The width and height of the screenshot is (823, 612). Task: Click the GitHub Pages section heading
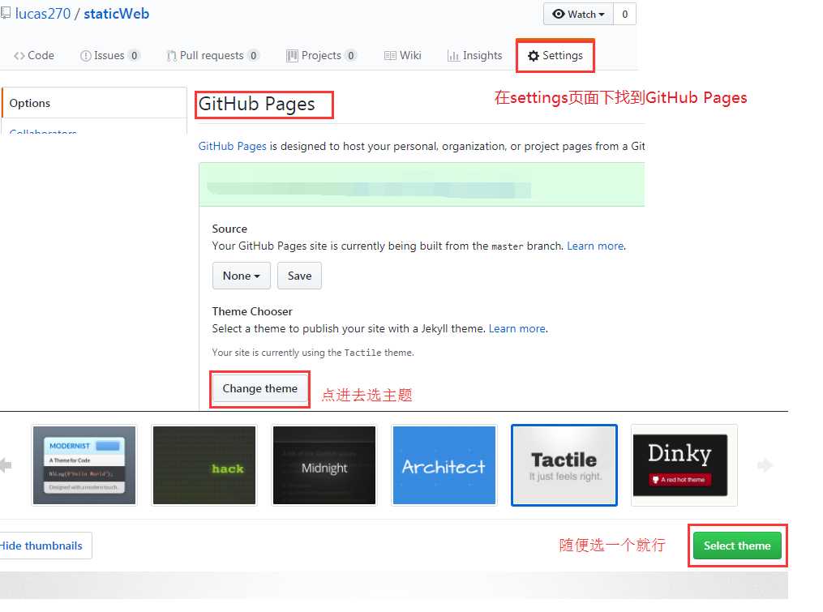[257, 104]
